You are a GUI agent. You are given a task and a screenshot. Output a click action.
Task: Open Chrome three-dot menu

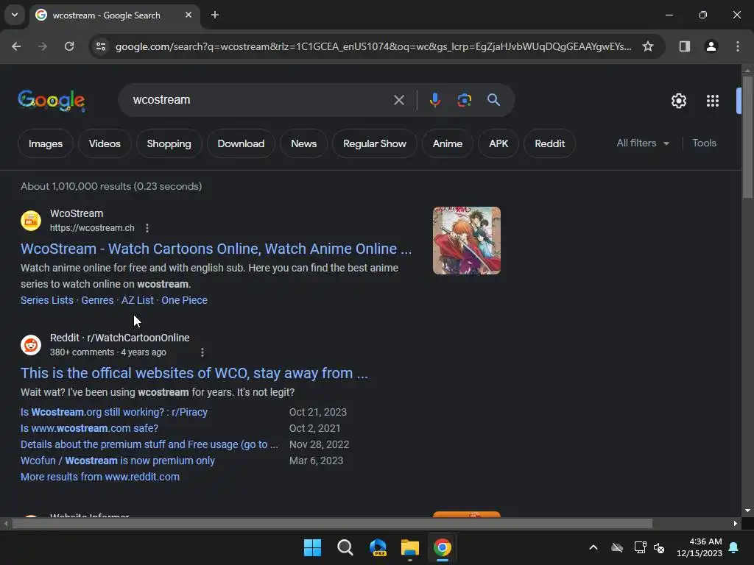737,46
